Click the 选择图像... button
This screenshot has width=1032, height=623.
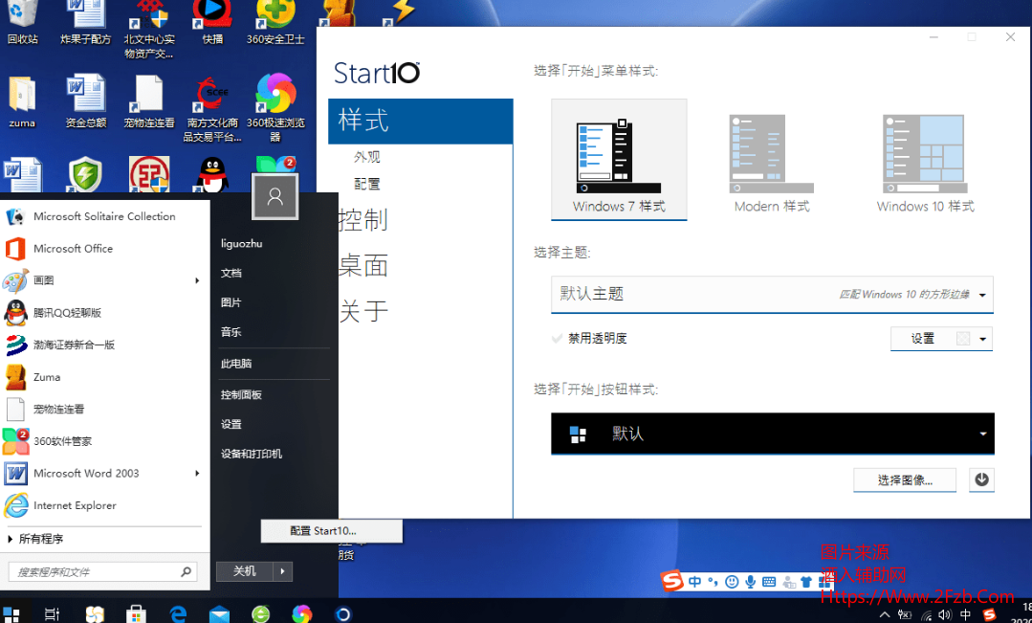[x=904, y=480]
